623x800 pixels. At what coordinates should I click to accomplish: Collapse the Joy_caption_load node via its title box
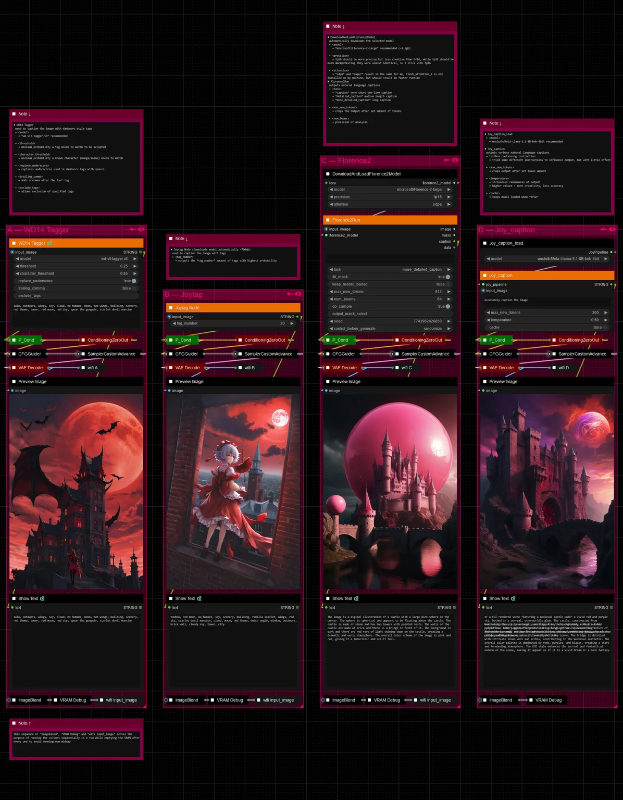tap(484, 243)
